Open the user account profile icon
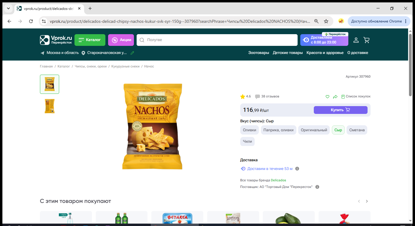Screen dimensions: 415x226 356,40
